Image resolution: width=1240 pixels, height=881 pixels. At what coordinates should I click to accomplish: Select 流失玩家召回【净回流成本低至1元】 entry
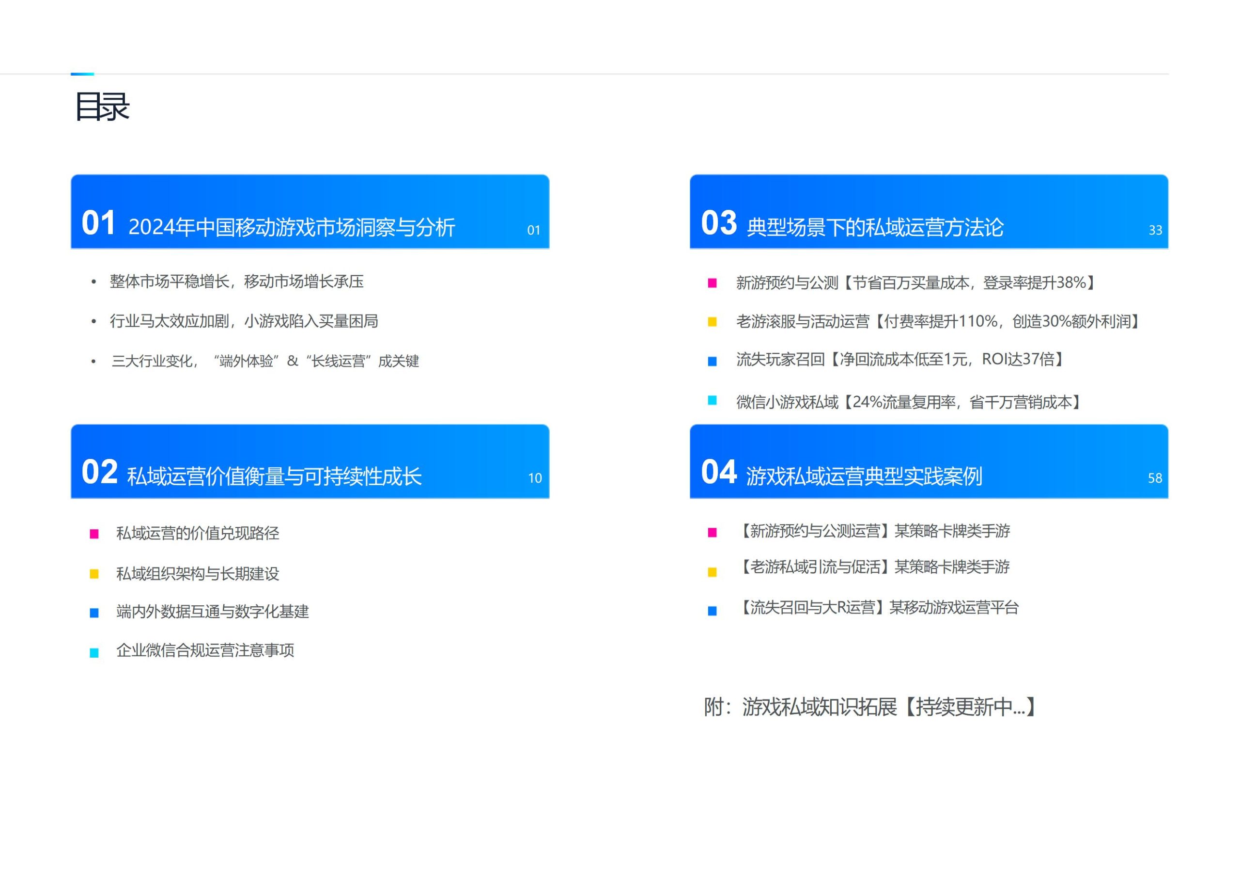(900, 359)
